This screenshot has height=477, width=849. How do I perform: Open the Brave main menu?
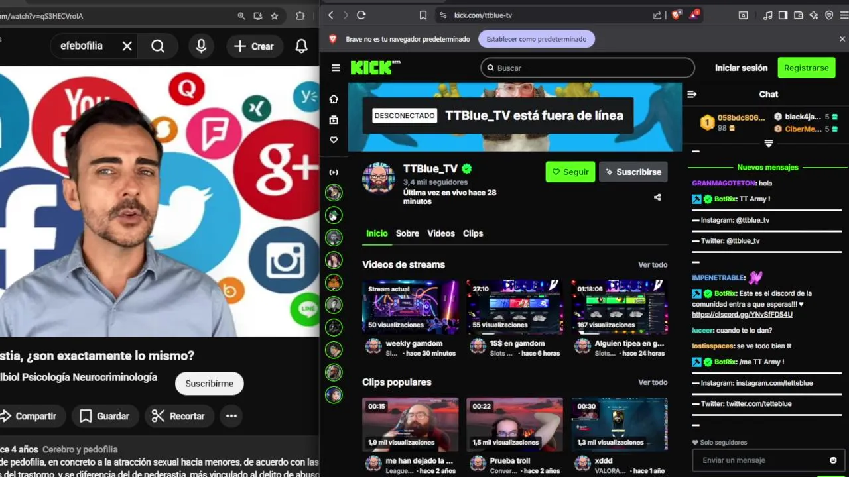click(x=843, y=15)
